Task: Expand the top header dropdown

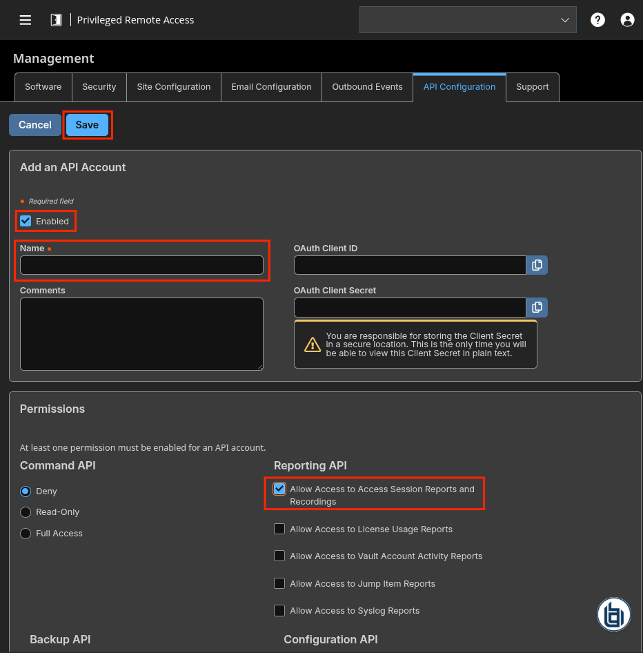Action: (x=468, y=19)
